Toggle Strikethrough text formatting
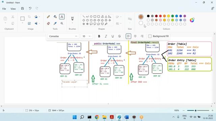This screenshot has width=216, height=121. (119, 36)
